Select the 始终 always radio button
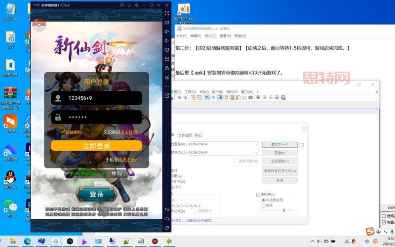The width and height of the screenshot is (395, 247). pyautogui.click(x=263, y=206)
